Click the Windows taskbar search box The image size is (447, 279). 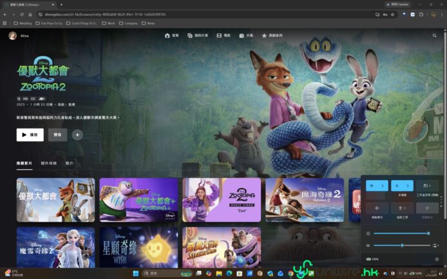(x=167, y=273)
